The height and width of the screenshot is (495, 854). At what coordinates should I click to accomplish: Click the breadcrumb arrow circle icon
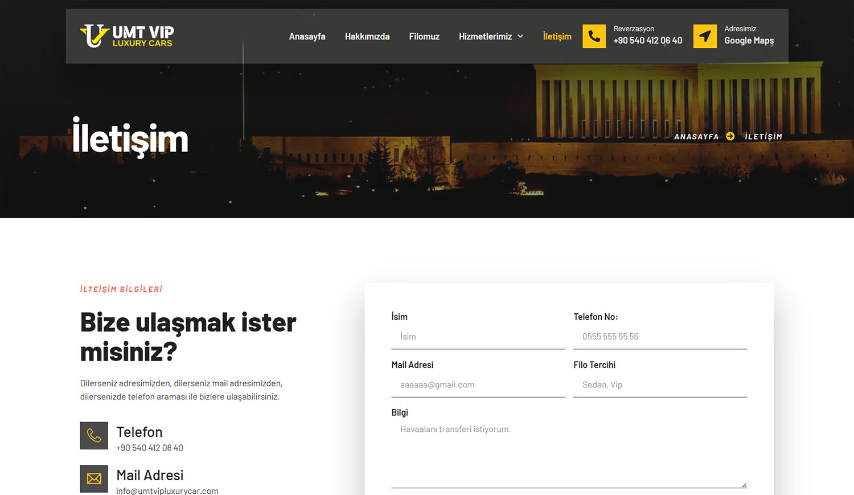(730, 136)
